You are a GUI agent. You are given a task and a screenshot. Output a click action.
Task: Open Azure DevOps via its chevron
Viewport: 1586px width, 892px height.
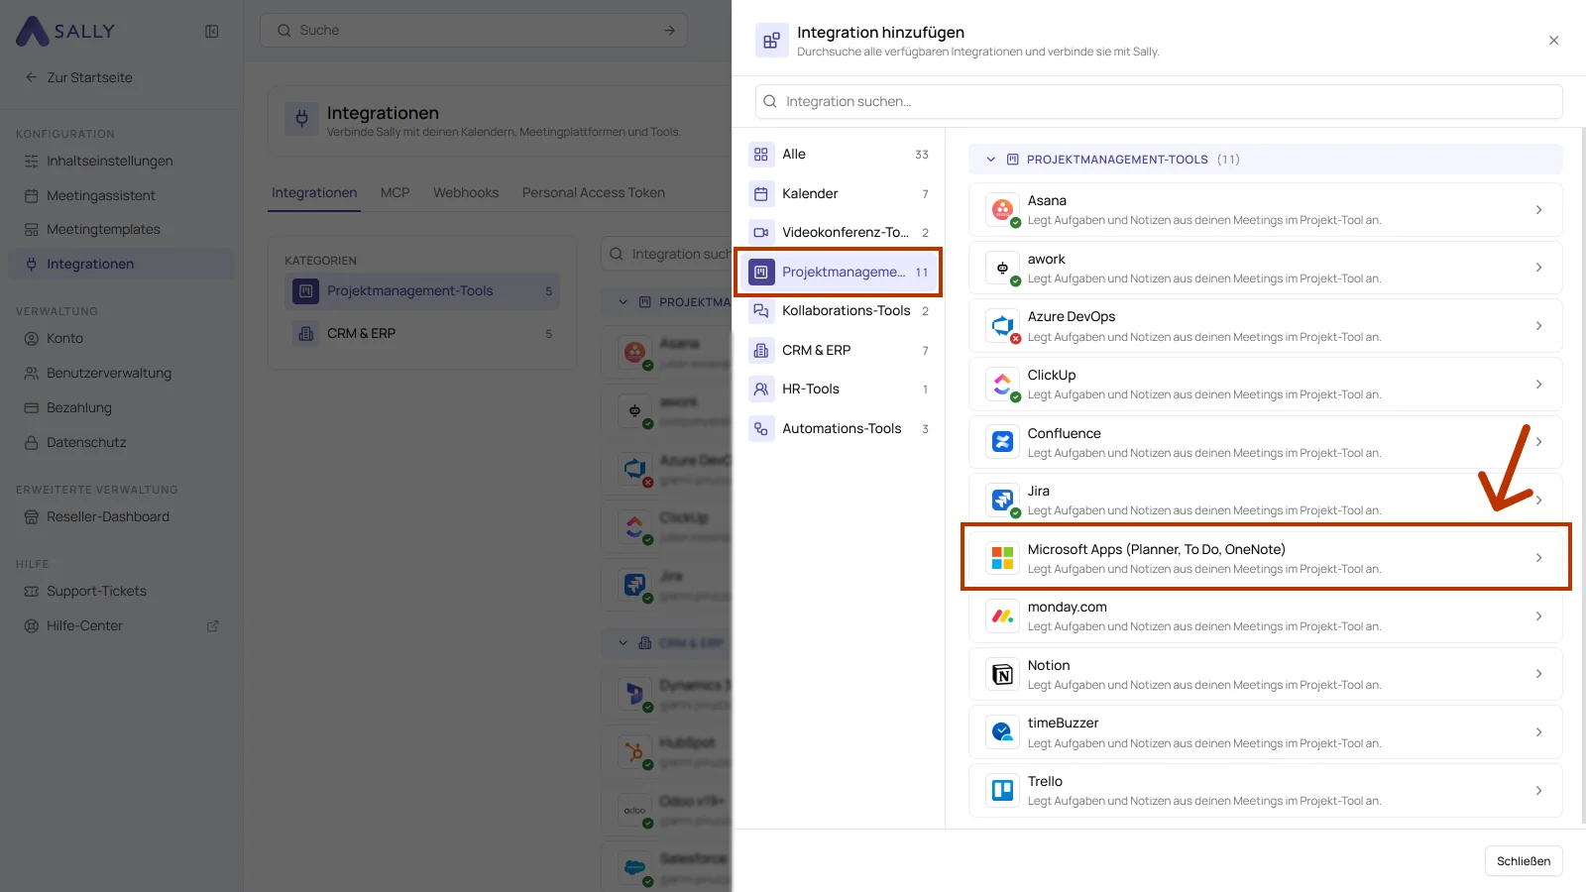(x=1538, y=325)
